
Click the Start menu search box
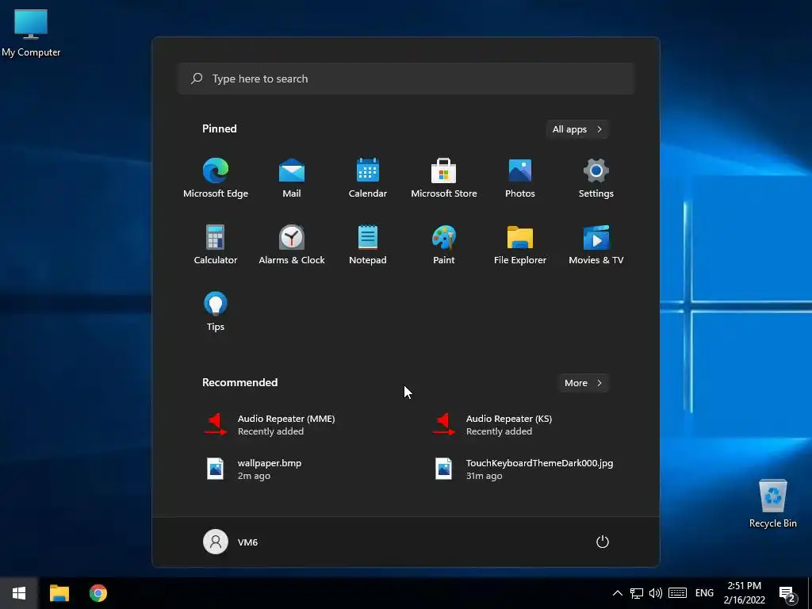[406, 79]
